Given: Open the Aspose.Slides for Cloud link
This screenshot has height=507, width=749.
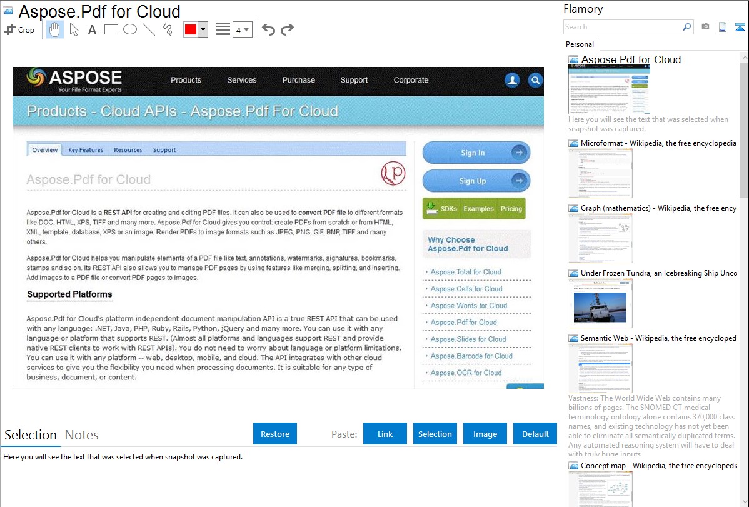Looking at the screenshot, I should click(x=468, y=339).
